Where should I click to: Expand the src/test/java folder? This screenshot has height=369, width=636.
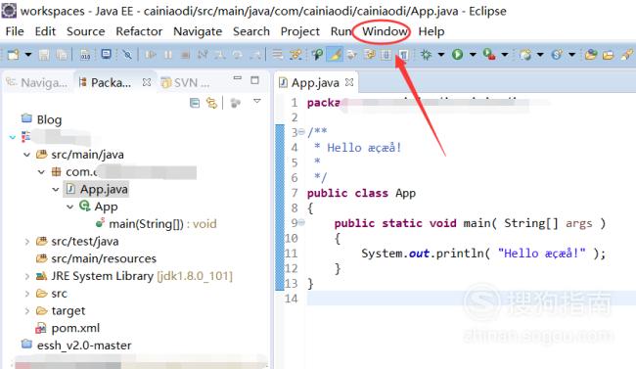point(26,242)
